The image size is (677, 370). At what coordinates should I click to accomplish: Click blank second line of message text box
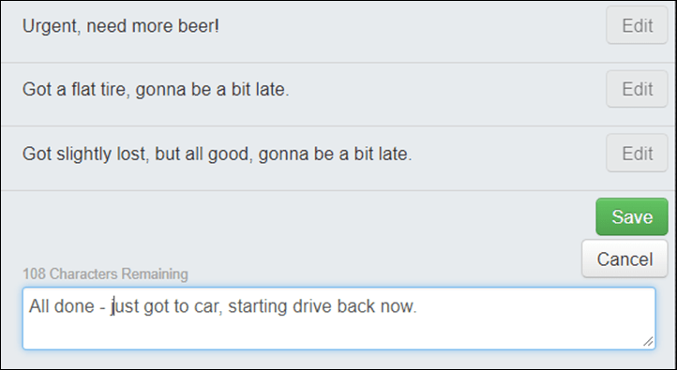[x=338, y=332]
